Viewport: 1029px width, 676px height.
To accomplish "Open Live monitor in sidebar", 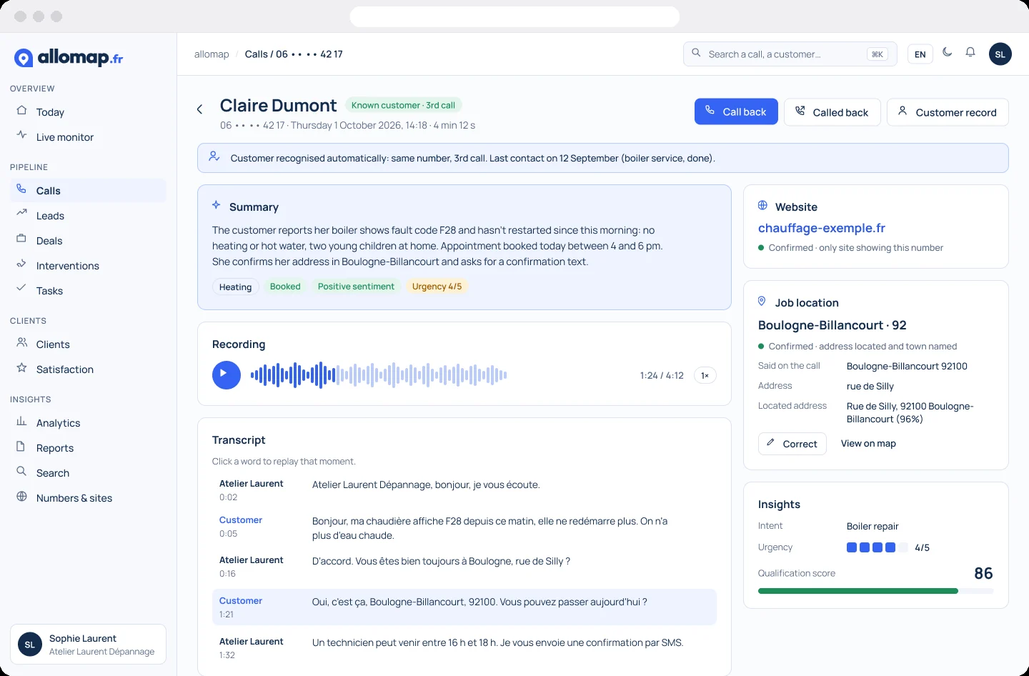I will 88,137.
